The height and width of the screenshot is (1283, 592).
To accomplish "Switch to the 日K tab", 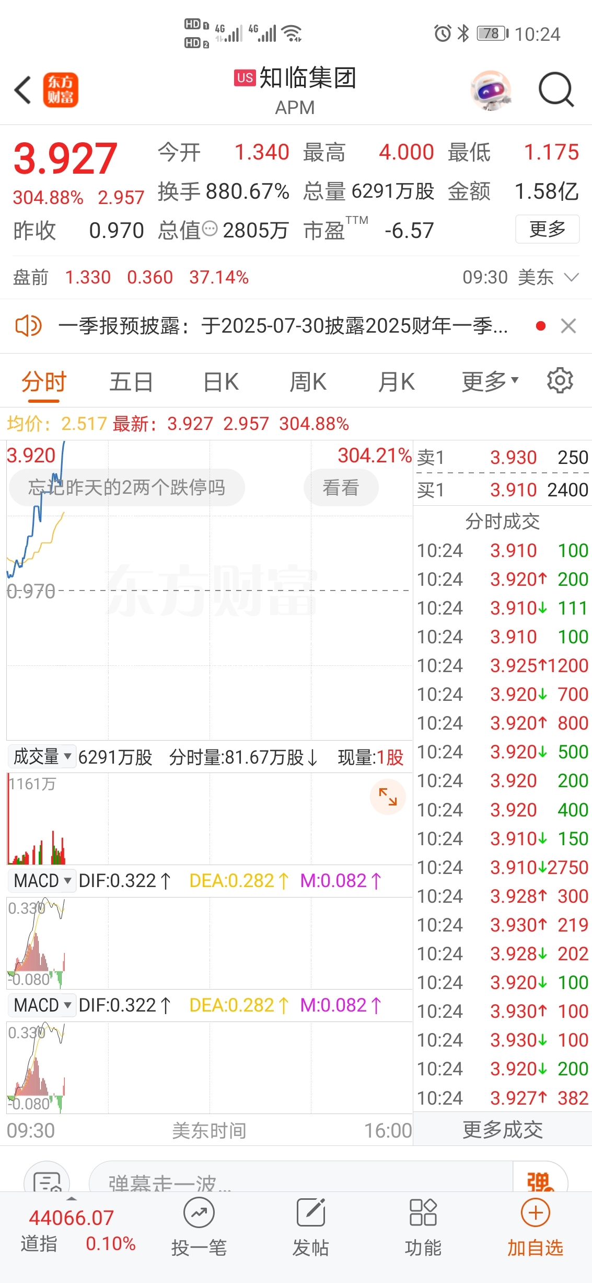I will tap(221, 381).
